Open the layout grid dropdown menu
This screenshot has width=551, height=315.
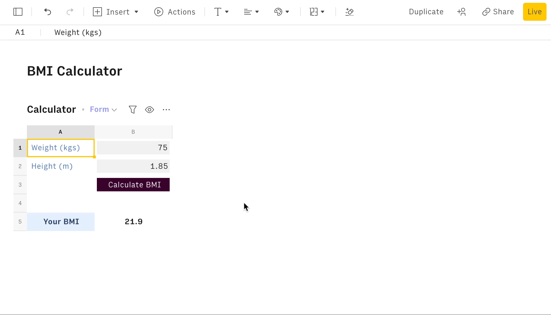(x=317, y=12)
